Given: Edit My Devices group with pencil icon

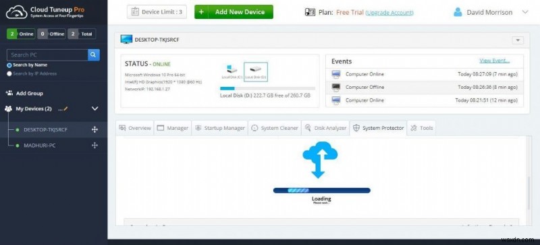Looking at the screenshot, I should click(x=65, y=108).
